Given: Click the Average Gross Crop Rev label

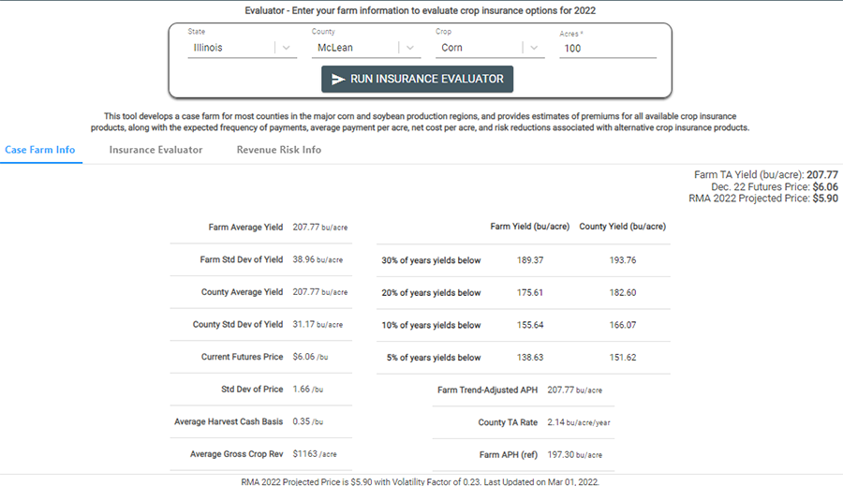Looking at the screenshot, I should click(236, 454).
